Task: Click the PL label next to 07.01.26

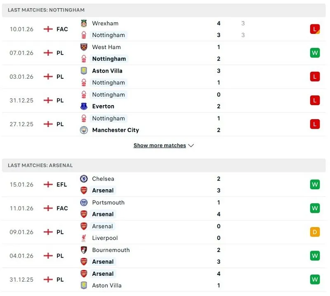Action: (60, 53)
